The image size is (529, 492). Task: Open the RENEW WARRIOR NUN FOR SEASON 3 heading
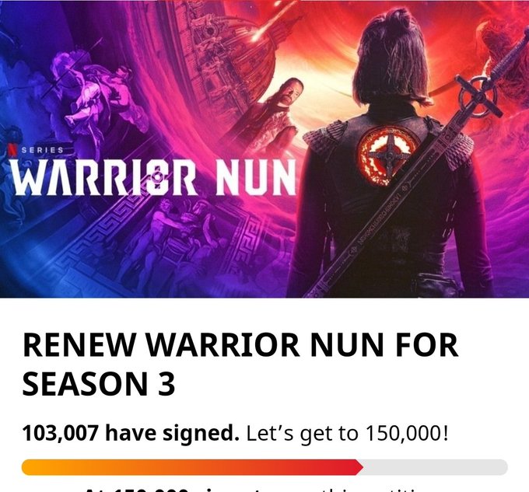coord(240,365)
